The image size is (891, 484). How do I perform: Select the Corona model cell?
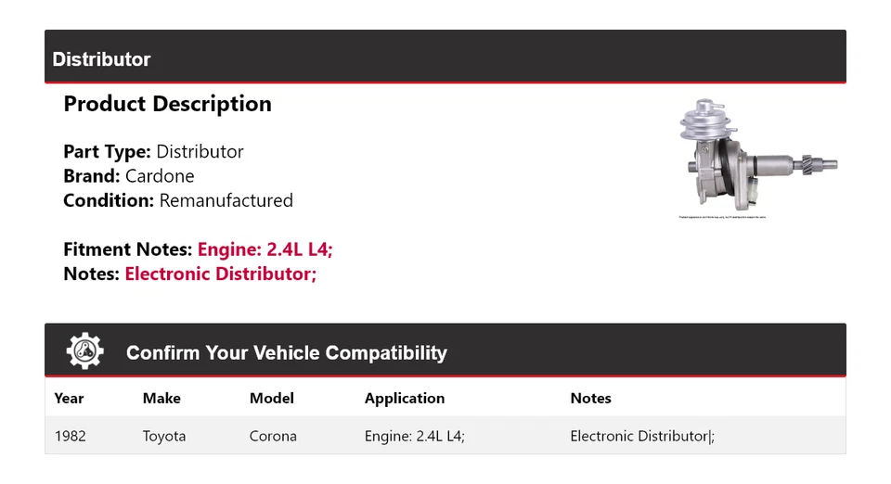[x=273, y=436]
